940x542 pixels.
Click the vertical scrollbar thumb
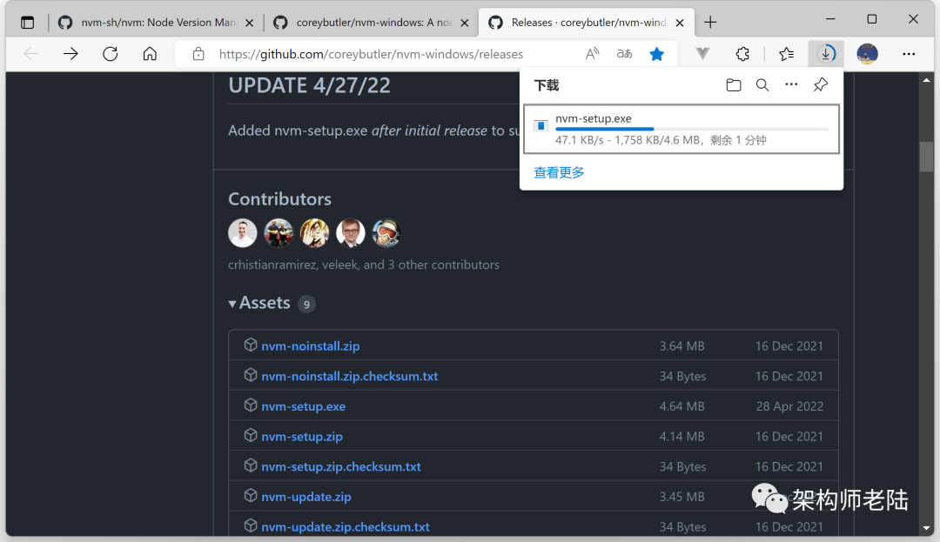(927, 157)
